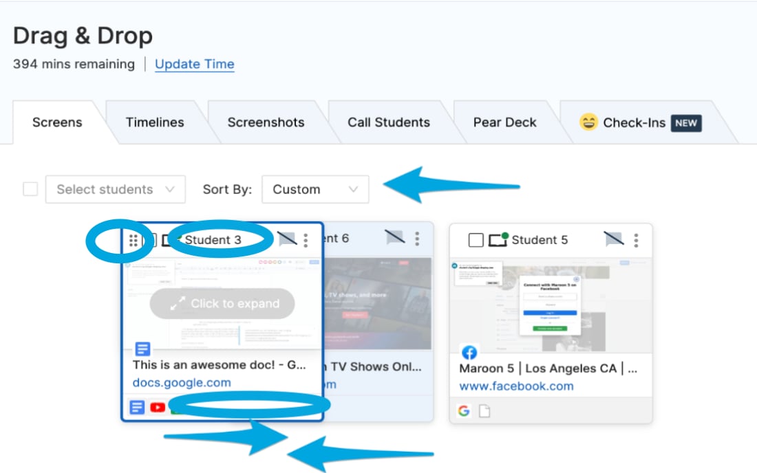Open chat with Student 3
This screenshot has height=473, width=757.
[x=287, y=239]
